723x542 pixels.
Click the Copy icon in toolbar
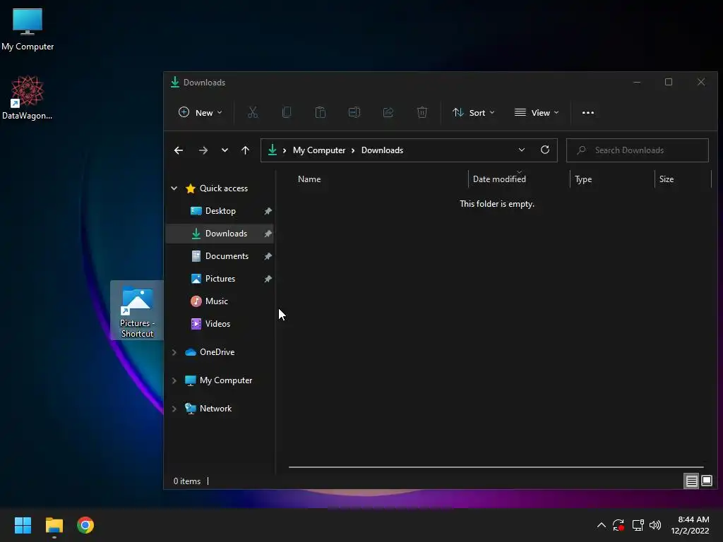(287, 112)
